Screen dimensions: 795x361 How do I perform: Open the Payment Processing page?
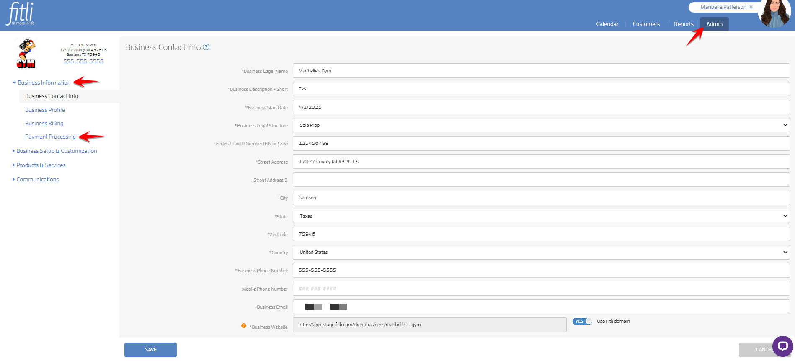click(50, 137)
